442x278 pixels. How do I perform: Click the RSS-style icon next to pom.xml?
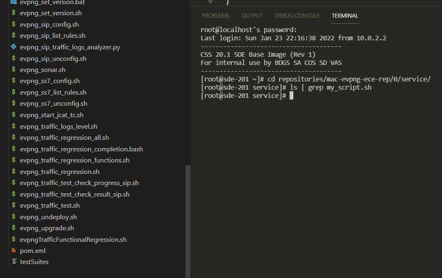tap(14, 250)
